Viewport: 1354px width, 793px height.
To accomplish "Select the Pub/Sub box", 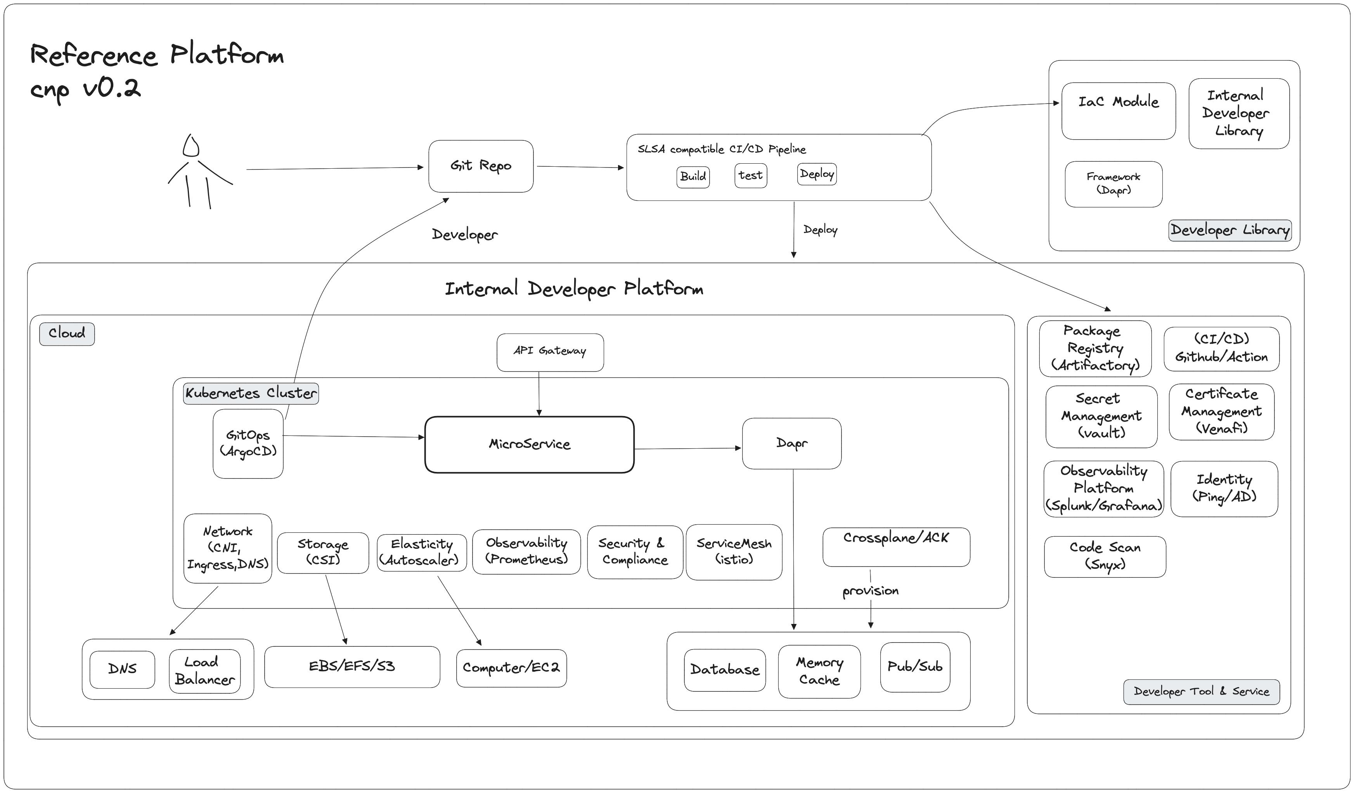I will pos(915,667).
